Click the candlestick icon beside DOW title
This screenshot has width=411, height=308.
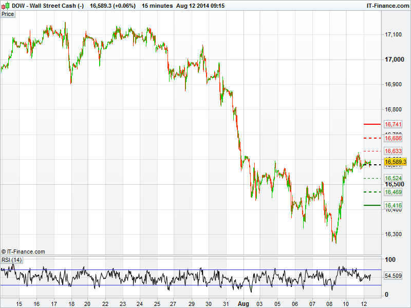point(6,6)
